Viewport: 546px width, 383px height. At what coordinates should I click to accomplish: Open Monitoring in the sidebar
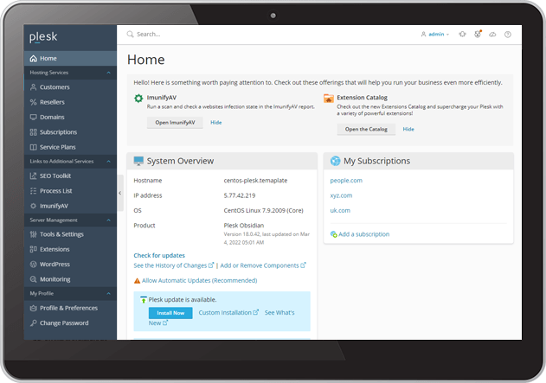(55, 279)
